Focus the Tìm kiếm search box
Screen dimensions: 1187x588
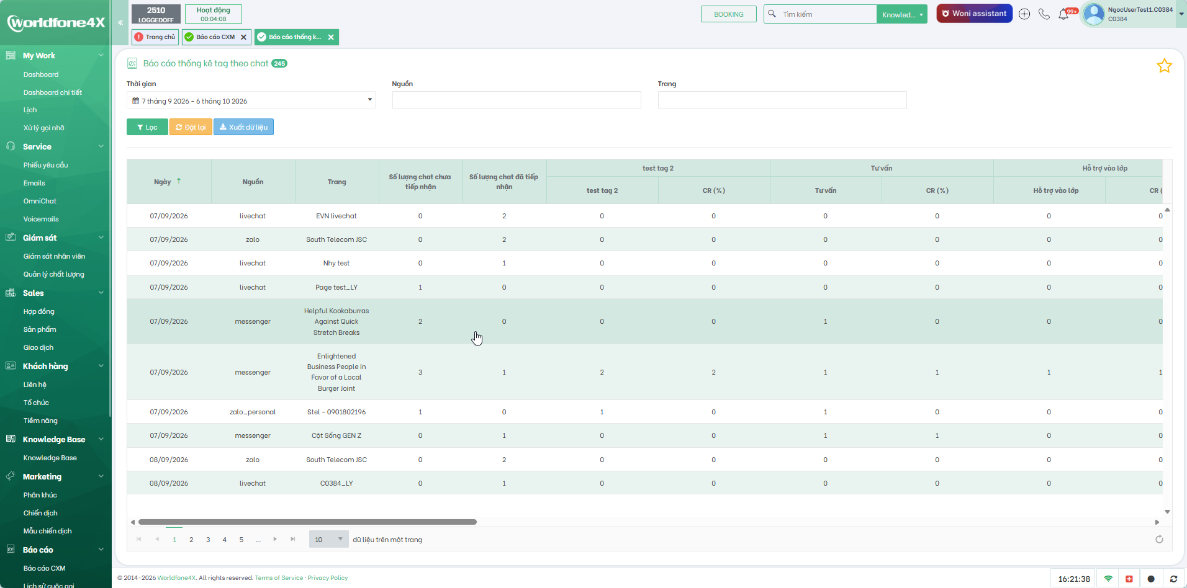click(827, 14)
